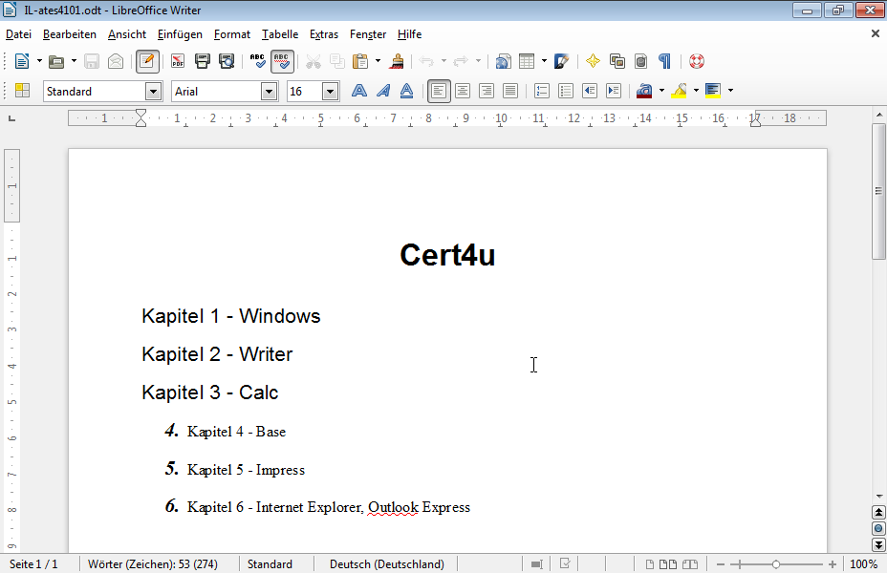Open the Navigator star icon
This screenshot has width=887, height=573.
tap(593, 61)
